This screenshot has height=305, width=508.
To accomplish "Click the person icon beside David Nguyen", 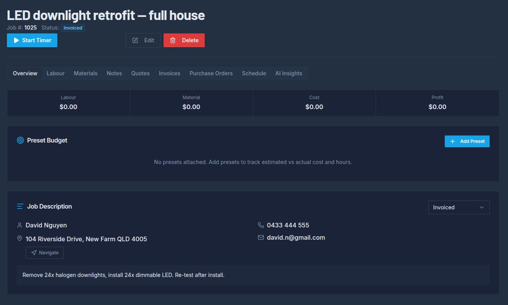I will [x=20, y=225].
